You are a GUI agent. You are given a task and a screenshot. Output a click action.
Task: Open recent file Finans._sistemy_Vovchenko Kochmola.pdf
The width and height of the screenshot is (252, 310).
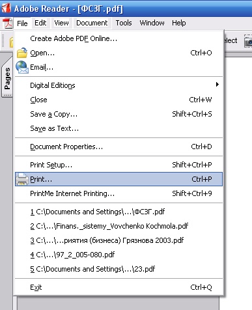(119, 226)
